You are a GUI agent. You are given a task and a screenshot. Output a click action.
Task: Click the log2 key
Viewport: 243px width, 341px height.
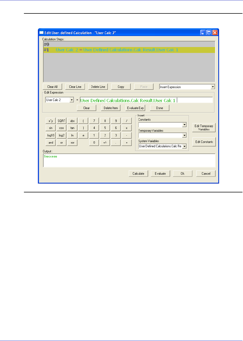pos(62,135)
